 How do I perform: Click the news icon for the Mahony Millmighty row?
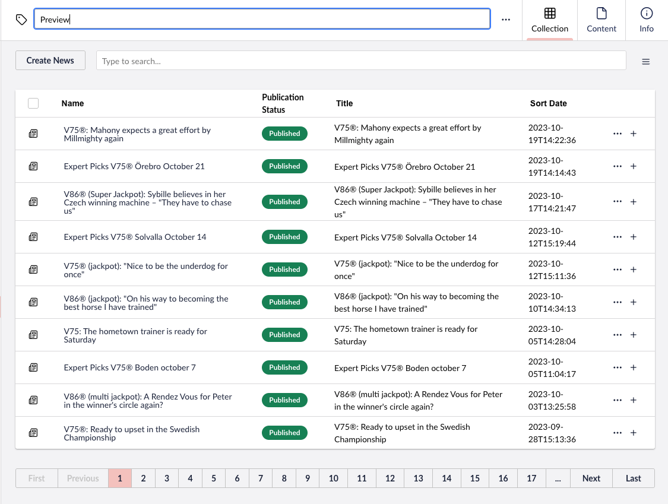33,134
